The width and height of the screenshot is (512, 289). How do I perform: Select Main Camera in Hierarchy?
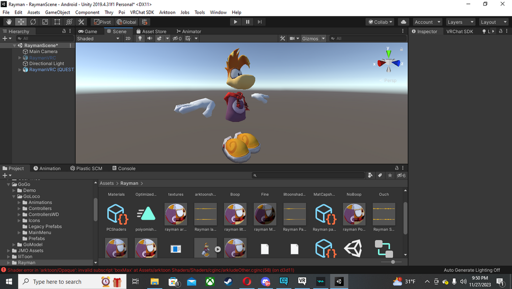click(x=43, y=51)
